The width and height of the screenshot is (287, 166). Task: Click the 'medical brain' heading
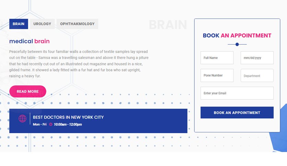tap(30, 41)
